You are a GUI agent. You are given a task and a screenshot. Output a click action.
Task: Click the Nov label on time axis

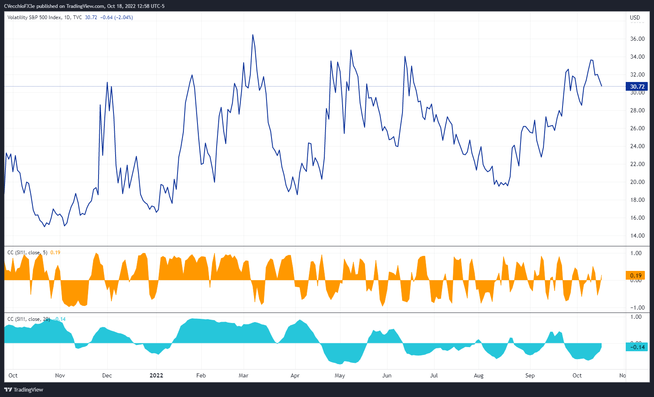click(x=60, y=375)
